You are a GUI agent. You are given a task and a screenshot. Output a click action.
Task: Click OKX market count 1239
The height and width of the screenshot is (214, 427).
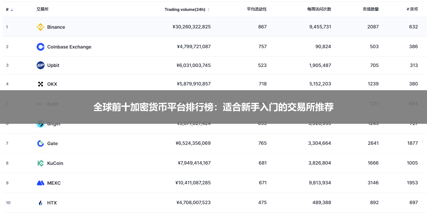[373, 84]
